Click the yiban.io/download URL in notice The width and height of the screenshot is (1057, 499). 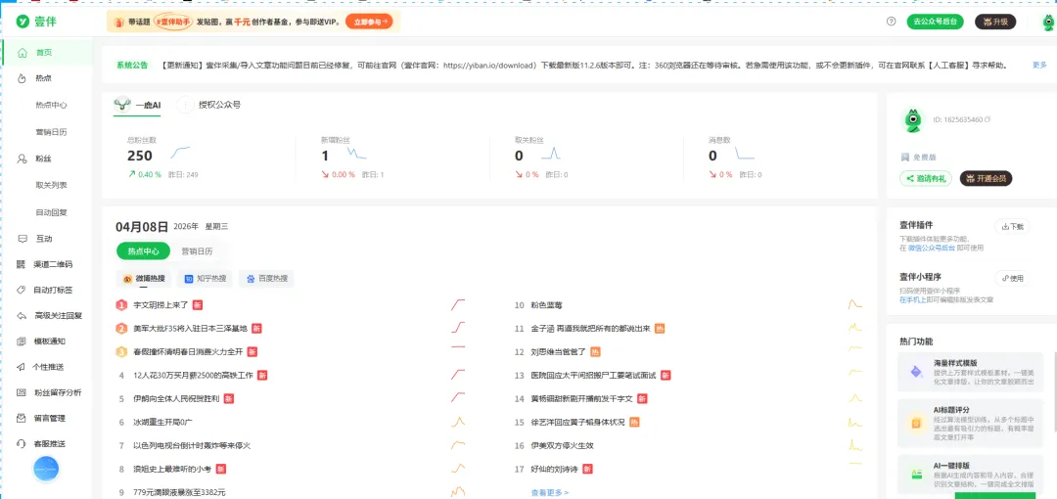point(490,66)
